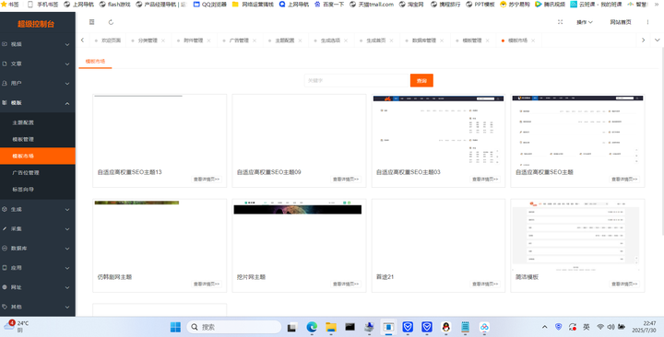The width and height of the screenshot is (664, 337).
Task: Click the 文章 sidebar icon
Action: coord(5,64)
